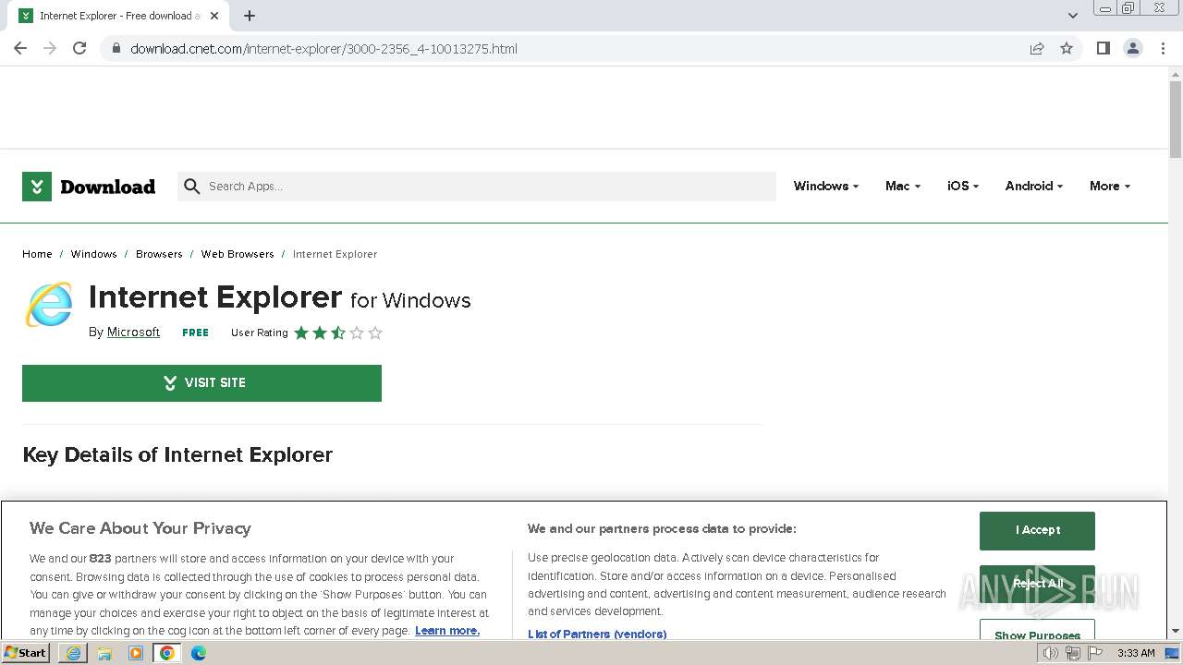Go to the Windows breadcrumb
This screenshot has height=665, width=1183.
[x=93, y=254]
